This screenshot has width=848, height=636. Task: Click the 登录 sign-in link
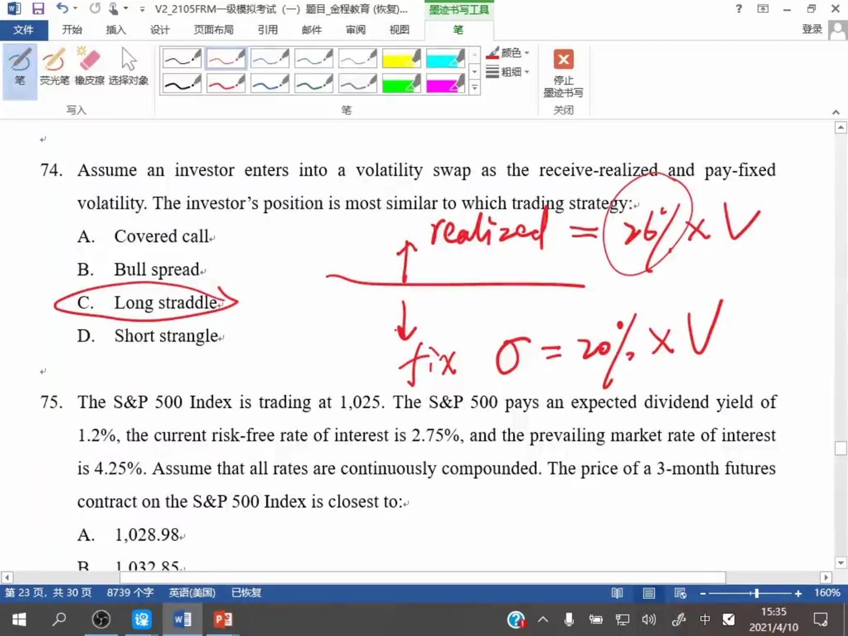pos(811,29)
